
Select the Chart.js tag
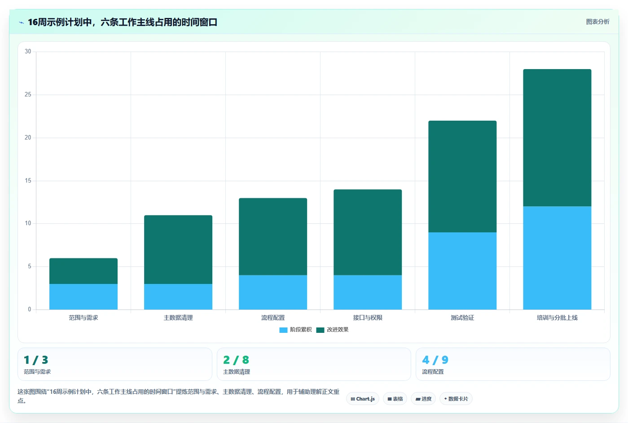click(363, 399)
